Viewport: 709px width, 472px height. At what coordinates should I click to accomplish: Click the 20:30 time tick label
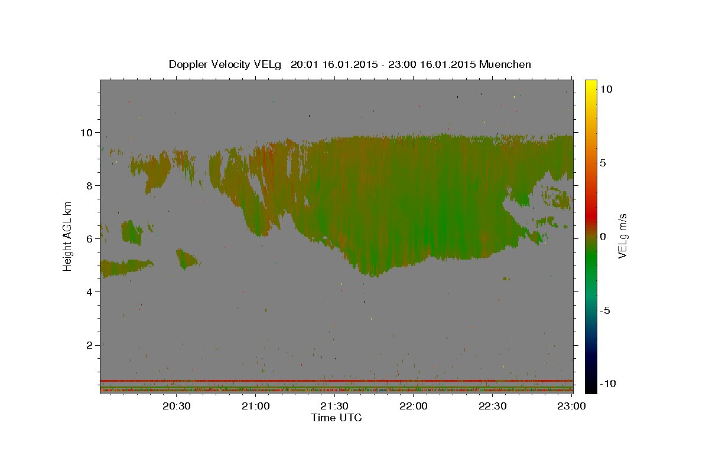[177, 406]
